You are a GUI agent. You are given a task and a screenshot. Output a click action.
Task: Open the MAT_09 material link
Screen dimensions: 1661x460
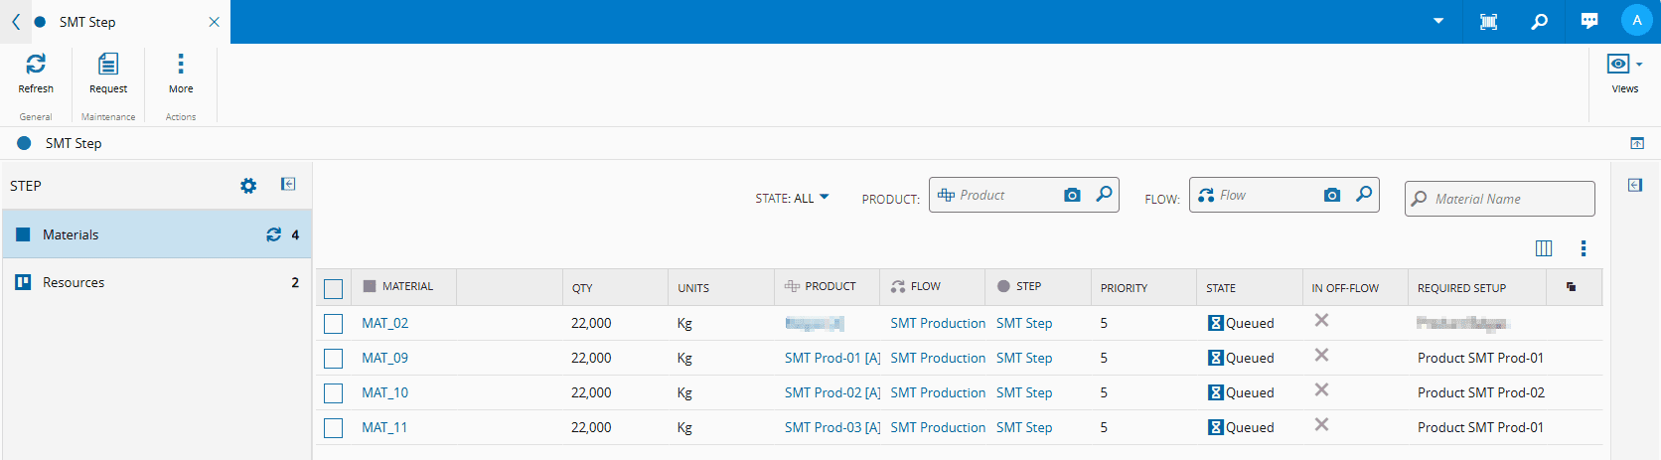pyautogui.click(x=384, y=359)
